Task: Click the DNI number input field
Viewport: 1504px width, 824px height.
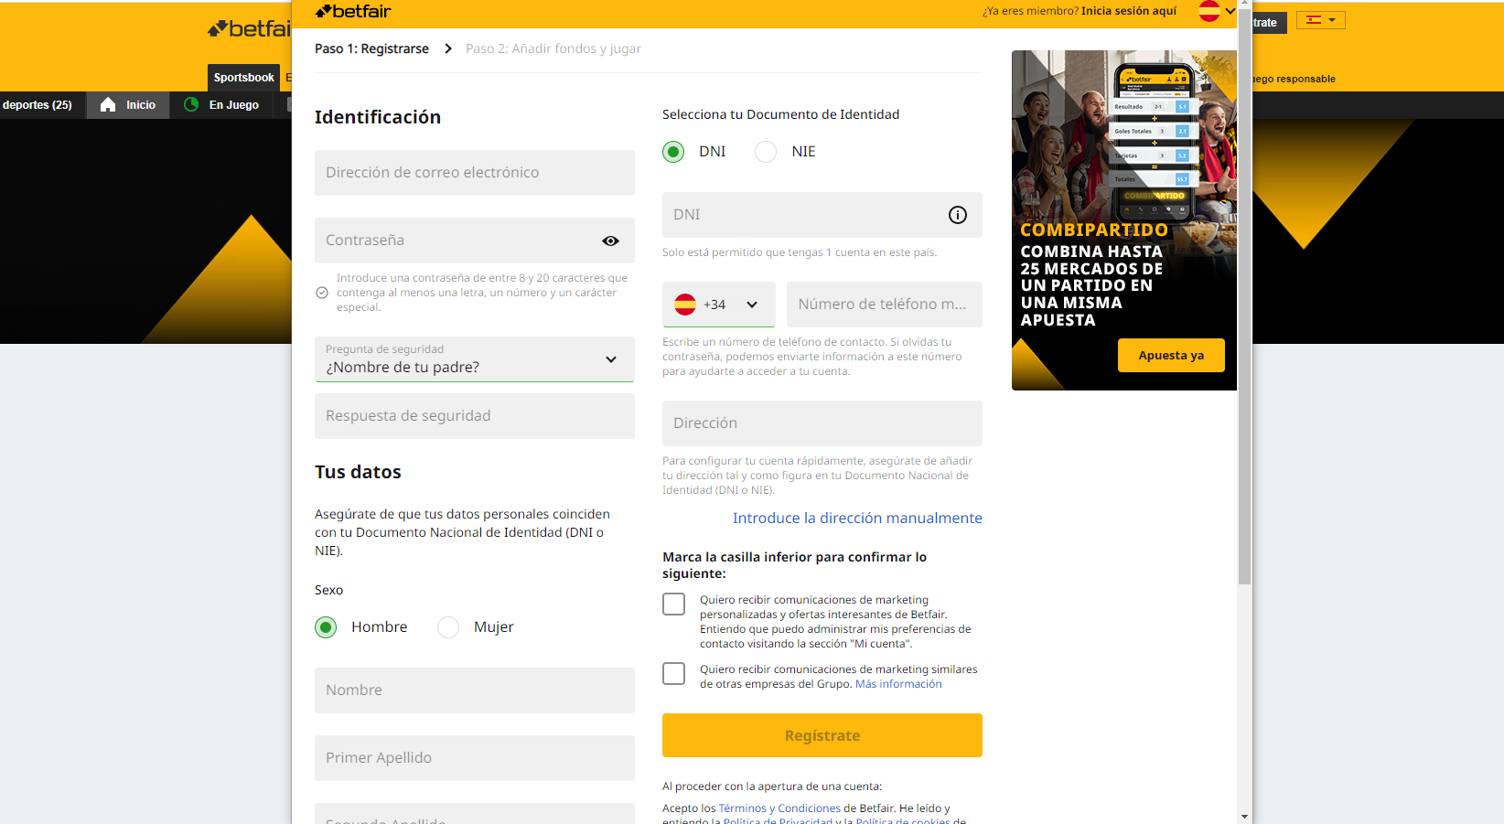Action: (x=822, y=215)
